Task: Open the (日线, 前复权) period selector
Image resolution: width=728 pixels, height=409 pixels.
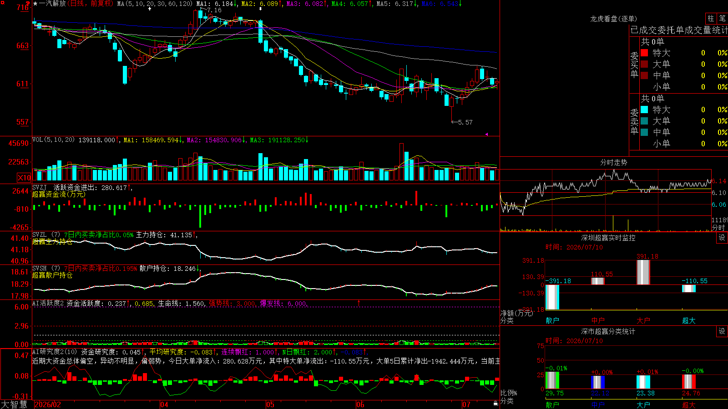Action: 90,4
